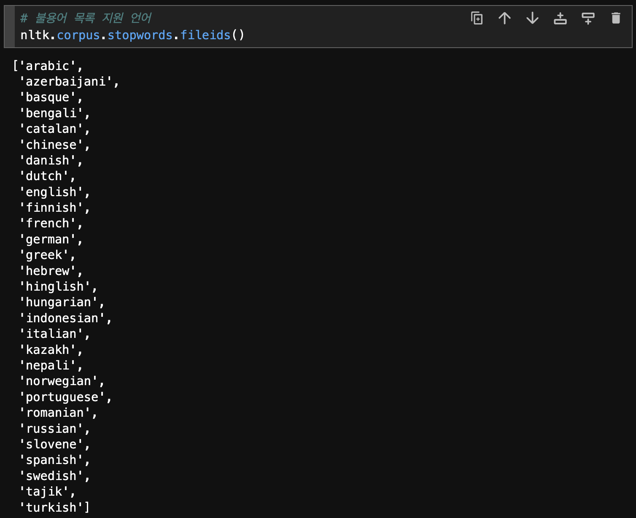636x518 pixels.
Task: Select the 'swedish' entry
Action: pyautogui.click(x=51, y=476)
